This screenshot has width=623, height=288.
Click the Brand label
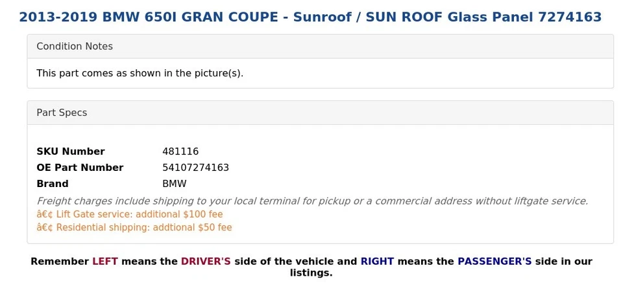[53, 184]
